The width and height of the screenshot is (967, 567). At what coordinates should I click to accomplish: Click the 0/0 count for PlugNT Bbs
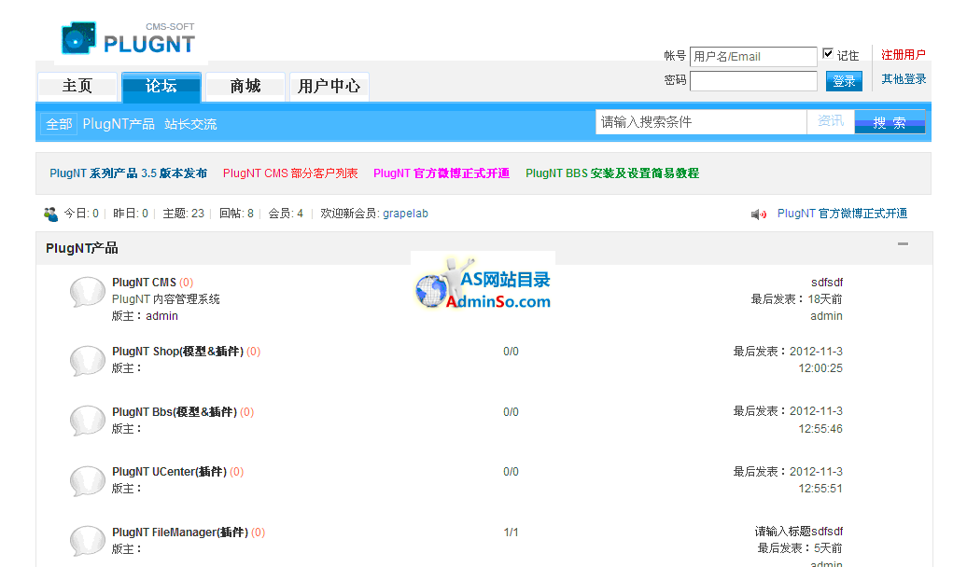coord(511,411)
